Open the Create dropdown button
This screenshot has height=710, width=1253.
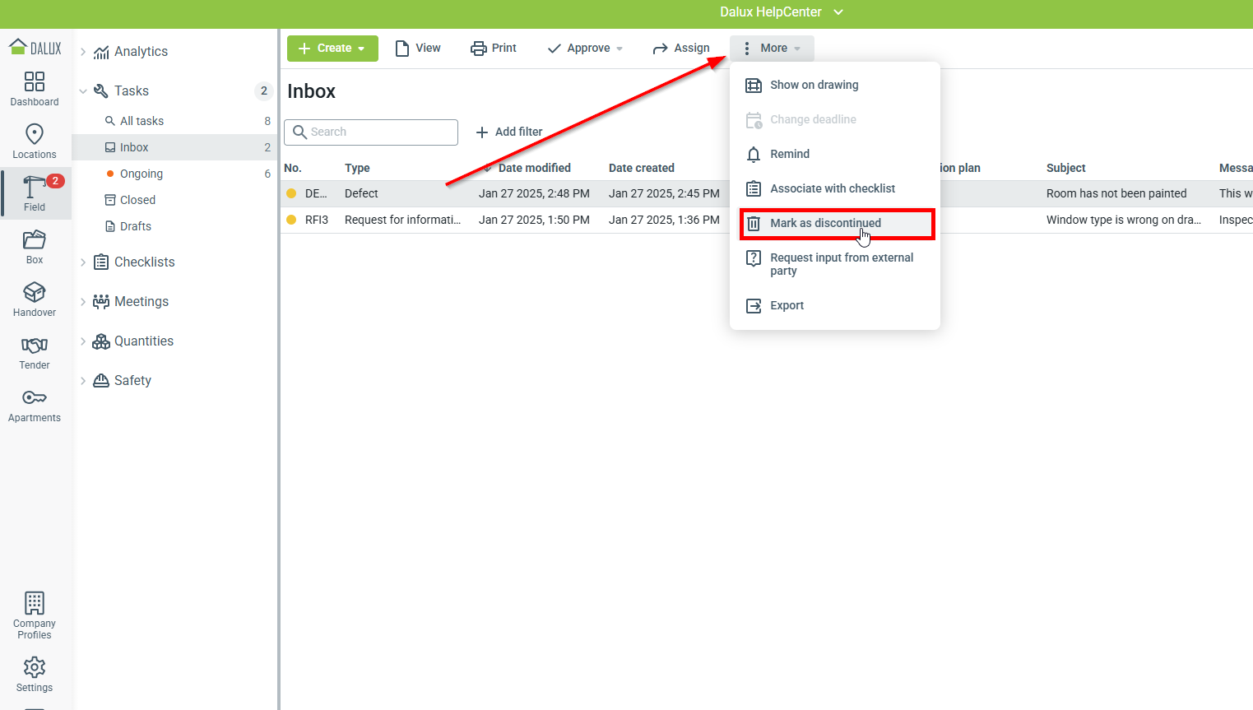[332, 49]
